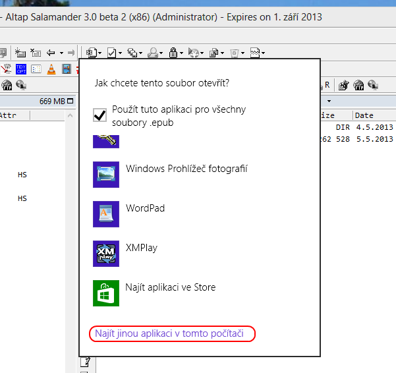Click the small square icon beside 669 MB

[71, 101]
